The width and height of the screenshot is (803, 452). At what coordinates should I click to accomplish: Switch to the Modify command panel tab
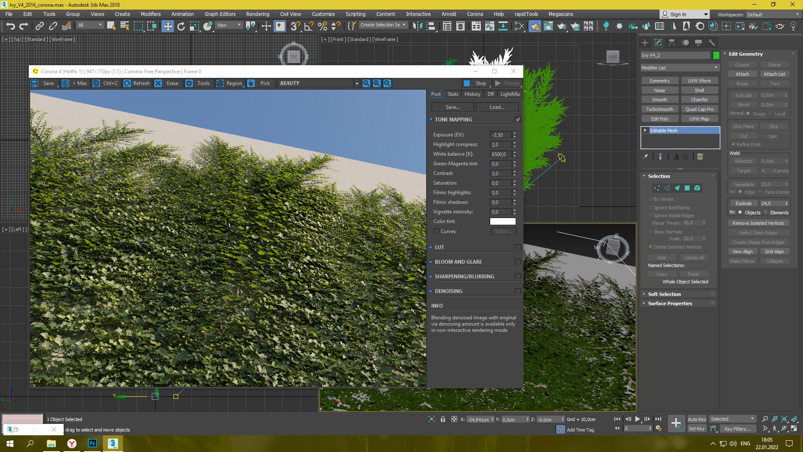click(658, 43)
